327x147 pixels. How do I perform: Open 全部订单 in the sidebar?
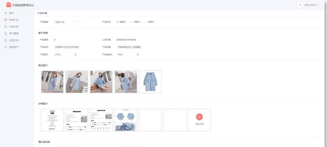14,40
